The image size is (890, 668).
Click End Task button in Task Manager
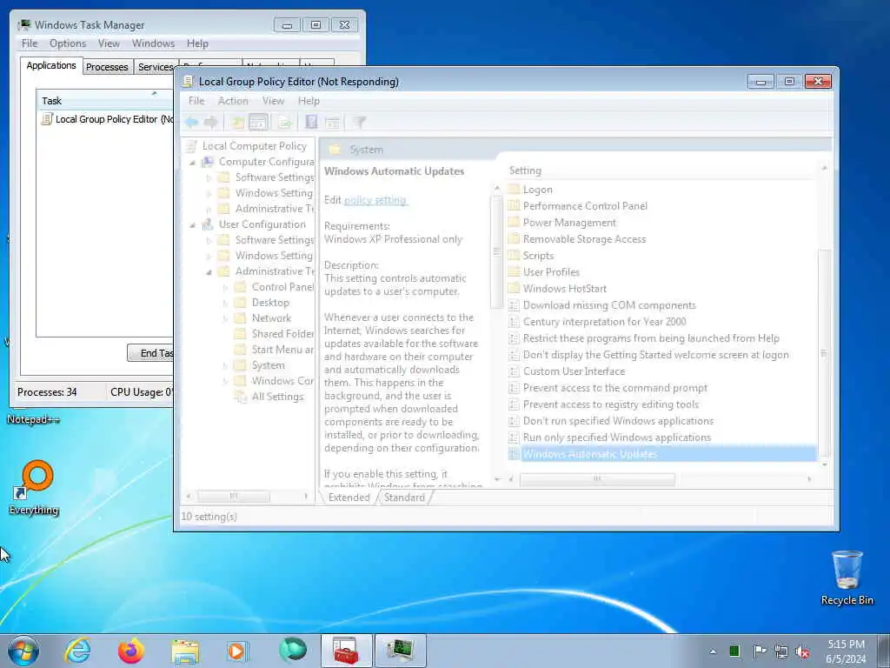[x=152, y=353]
